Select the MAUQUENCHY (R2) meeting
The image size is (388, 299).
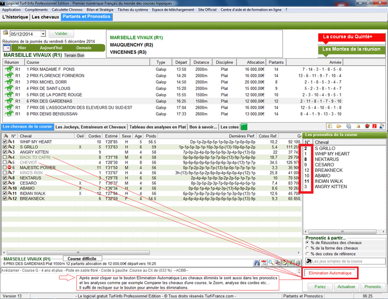point(131,45)
